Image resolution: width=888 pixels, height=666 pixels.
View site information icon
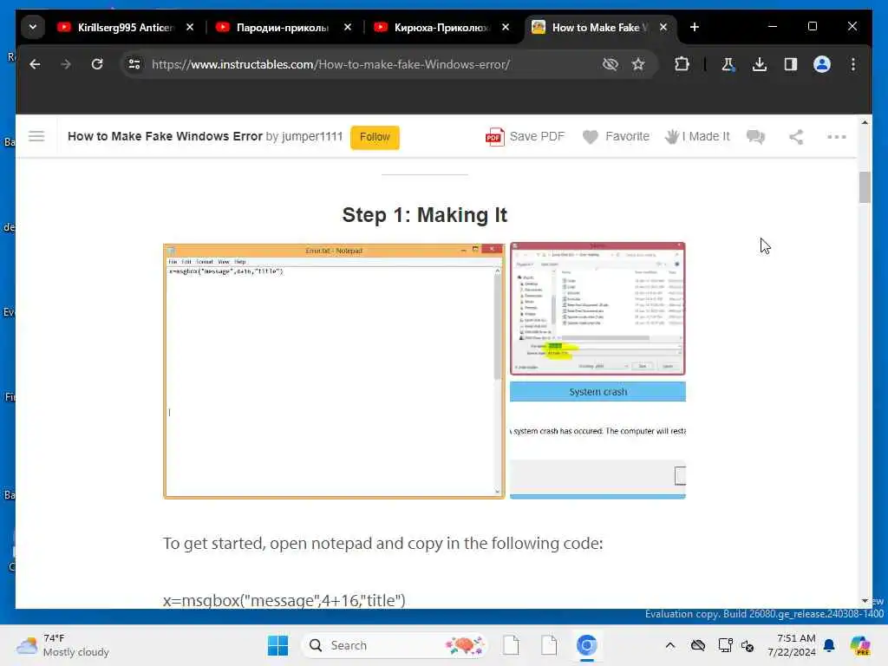click(134, 64)
